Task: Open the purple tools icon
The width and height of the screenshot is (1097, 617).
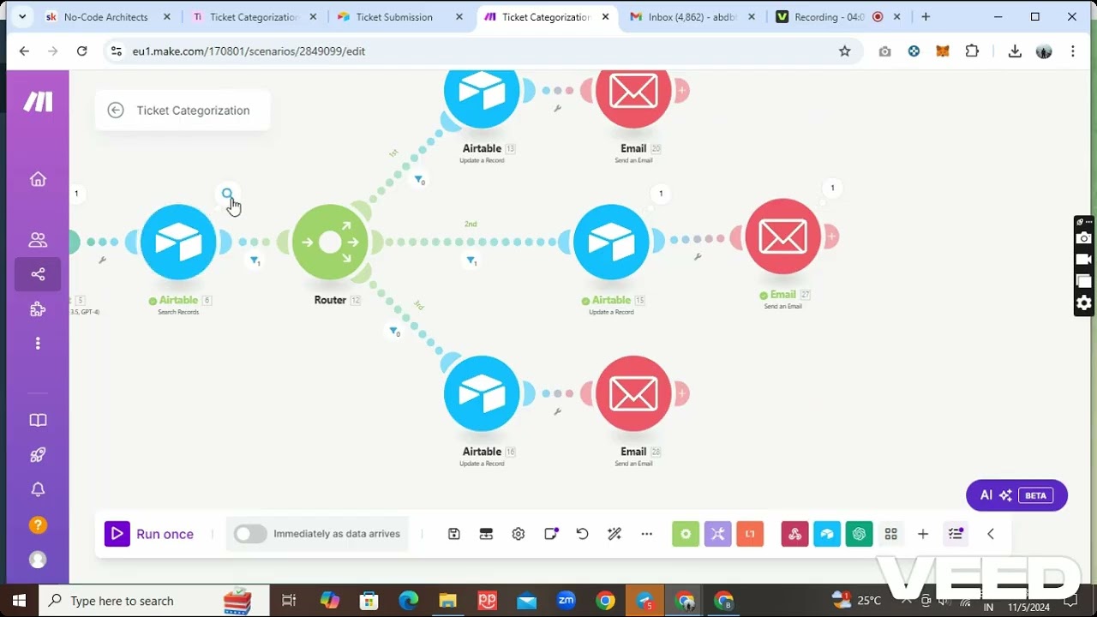Action: coord(718,534)
